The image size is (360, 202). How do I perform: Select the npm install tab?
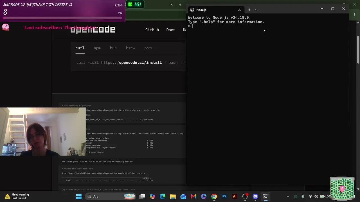tap(97, 48)
